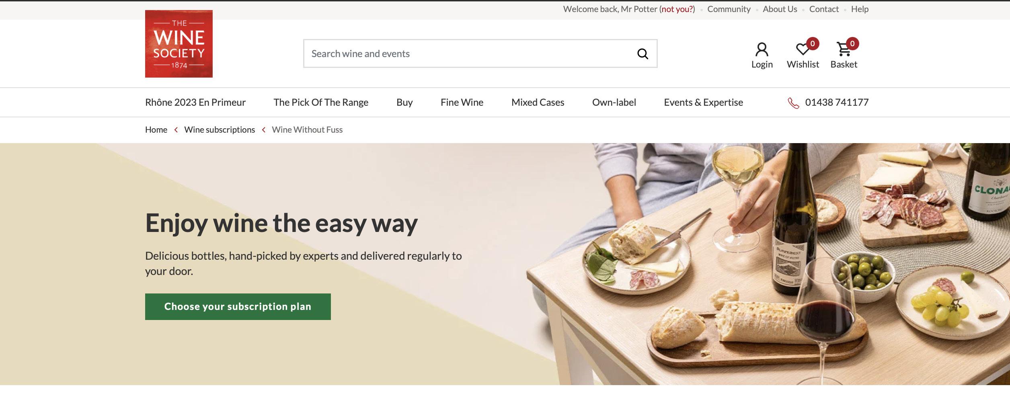Open the Wishlist heart icon
The height and width of the screenshot is (402, 1010).
[x=803, y=49]
